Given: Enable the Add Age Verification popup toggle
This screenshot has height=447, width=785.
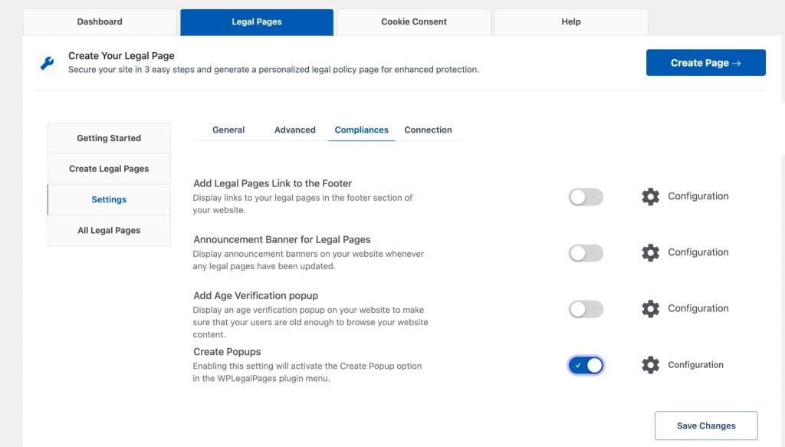Looking at the screenshot, I should pyautogui.click(x=585, y=308).
